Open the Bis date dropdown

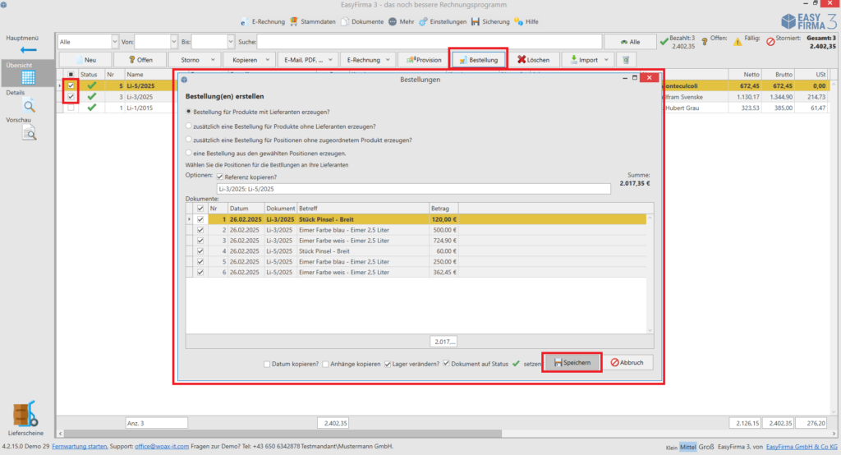pyautogui.click(x=231, y=42)
